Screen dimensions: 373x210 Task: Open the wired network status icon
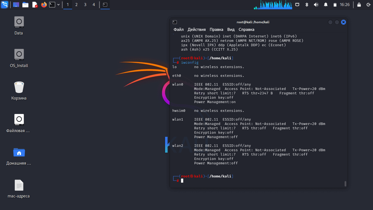coord(297,5)
